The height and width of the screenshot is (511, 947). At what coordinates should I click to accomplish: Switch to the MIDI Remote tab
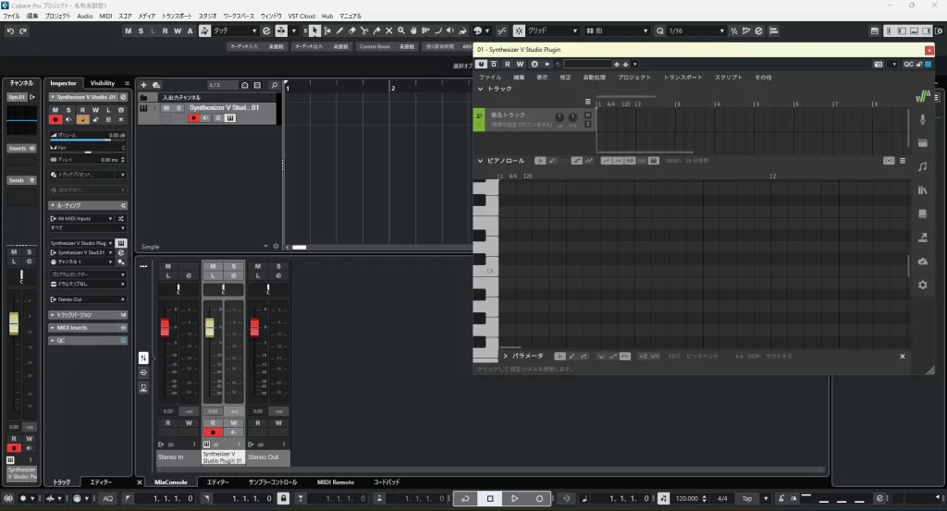pyautogui.click(x=335, y=482)
